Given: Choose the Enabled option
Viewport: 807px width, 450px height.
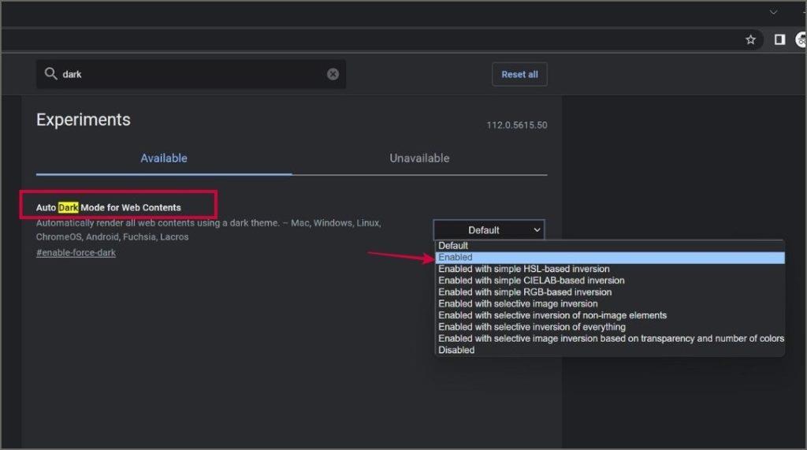Looking at the screenshot, I should pyautogui.click(x=610, y=258).
